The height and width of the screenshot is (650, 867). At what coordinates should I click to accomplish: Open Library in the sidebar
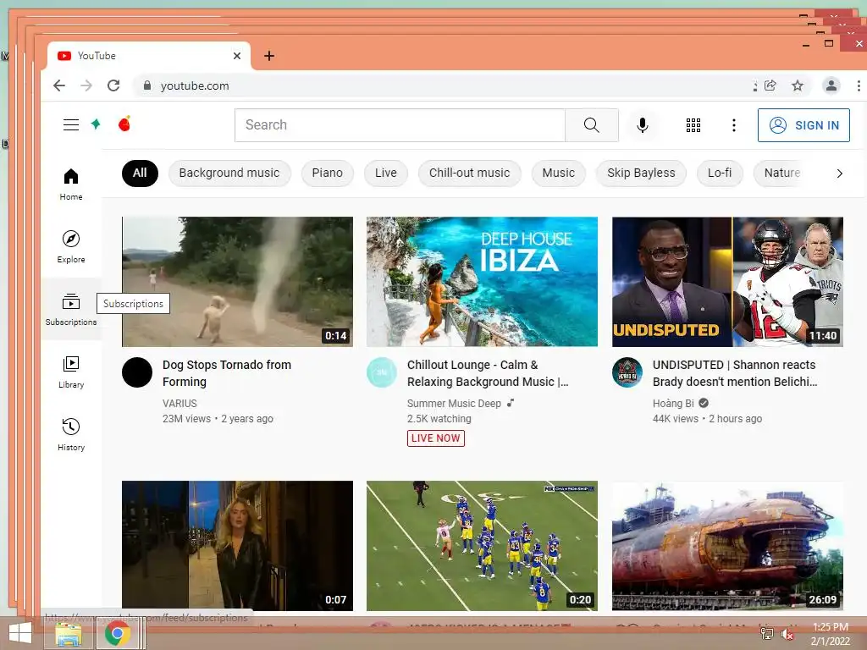pyautogui.click(x=71, y=372)
